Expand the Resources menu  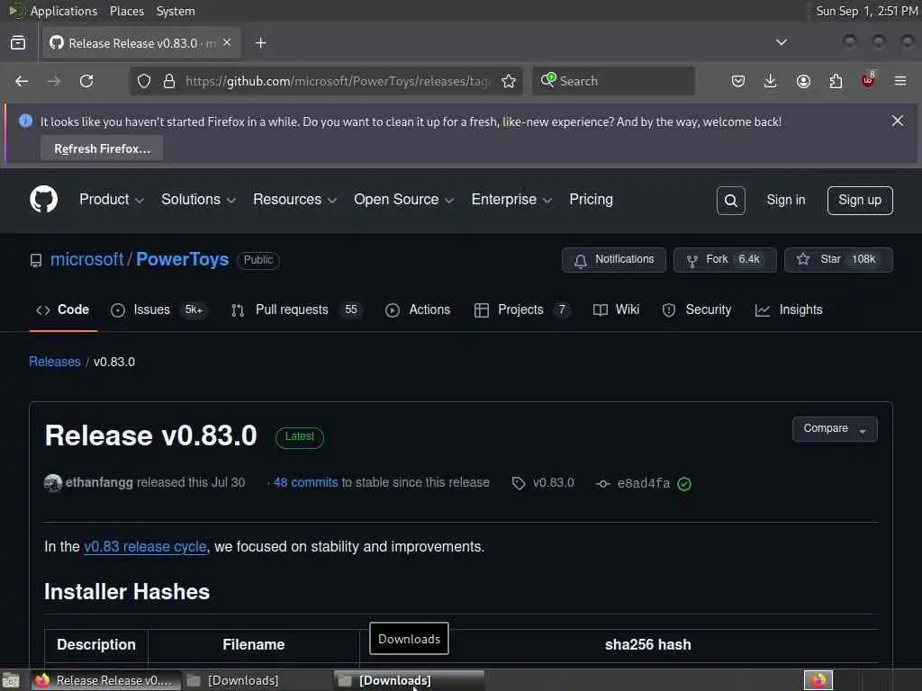point(294,200)
